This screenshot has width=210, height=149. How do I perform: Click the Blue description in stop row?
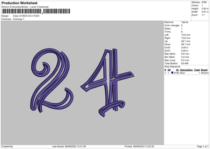point(182,73)
